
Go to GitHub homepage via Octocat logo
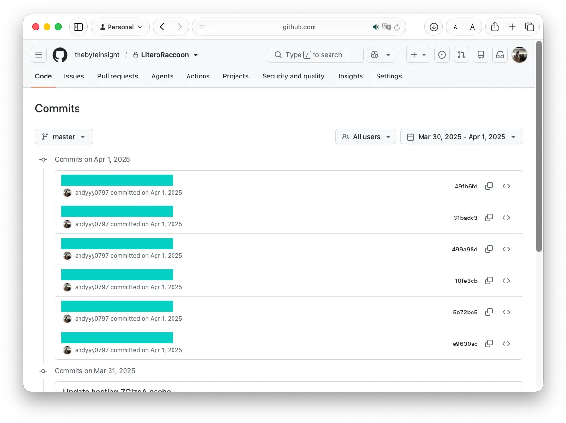coord(60,55)
